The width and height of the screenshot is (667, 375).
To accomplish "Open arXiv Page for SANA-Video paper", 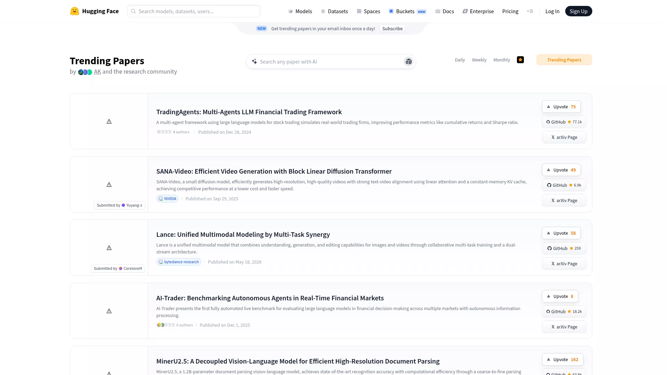I will pos(564,200).
